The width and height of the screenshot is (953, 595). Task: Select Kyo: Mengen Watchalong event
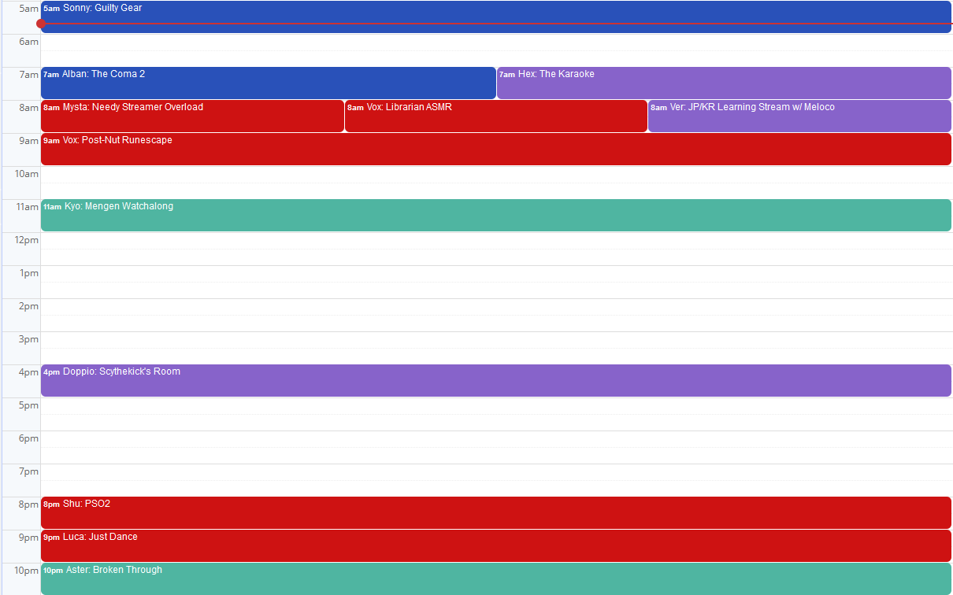coord(496,215)
